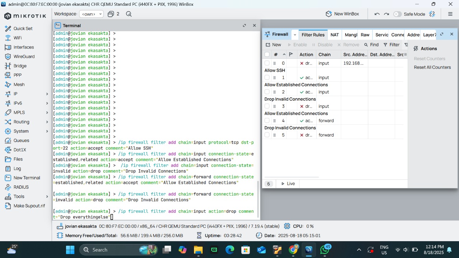Screen dimensions: 459x258
Task: Open the Bridge menu icon
Action: coord(8,66)
